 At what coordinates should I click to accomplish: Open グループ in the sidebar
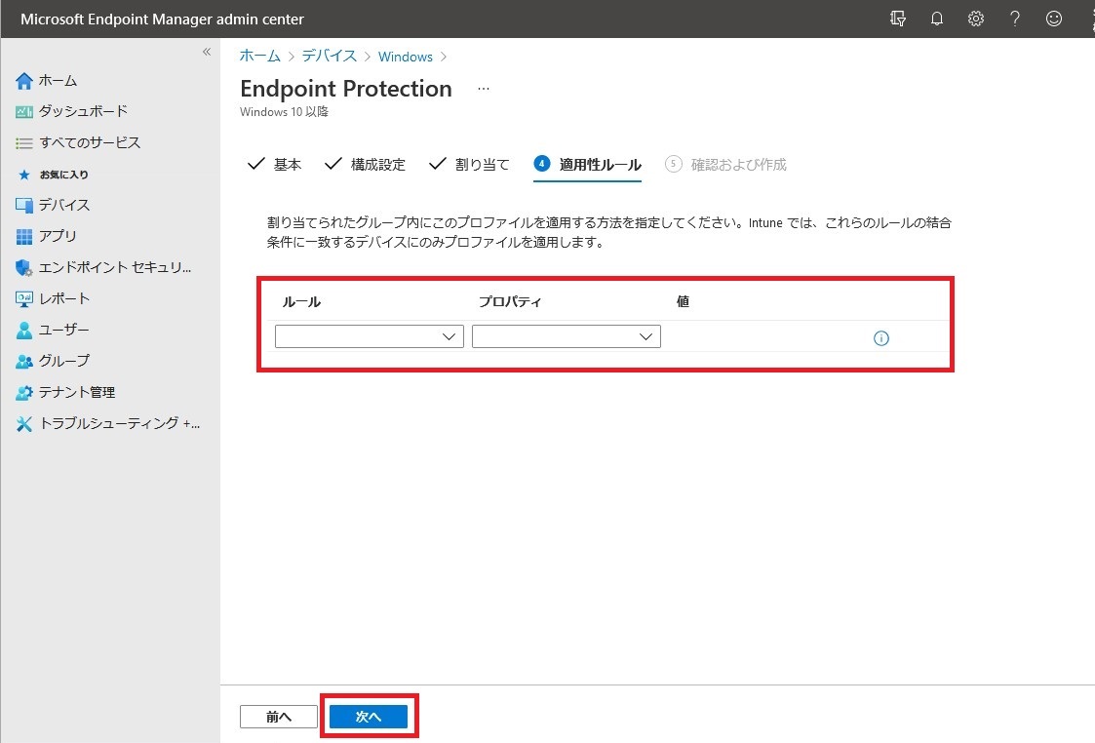pos(64,361)
